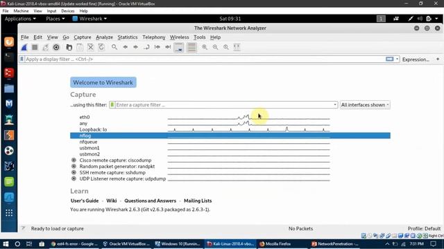Click the stop capture square icon
Image resolution: width=444 pixels, height=249 pixels.
coord(35,48)
